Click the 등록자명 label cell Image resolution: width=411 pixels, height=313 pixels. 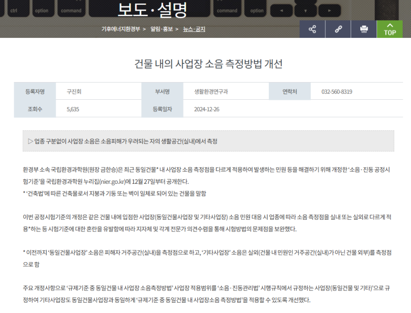coord(35,92)
